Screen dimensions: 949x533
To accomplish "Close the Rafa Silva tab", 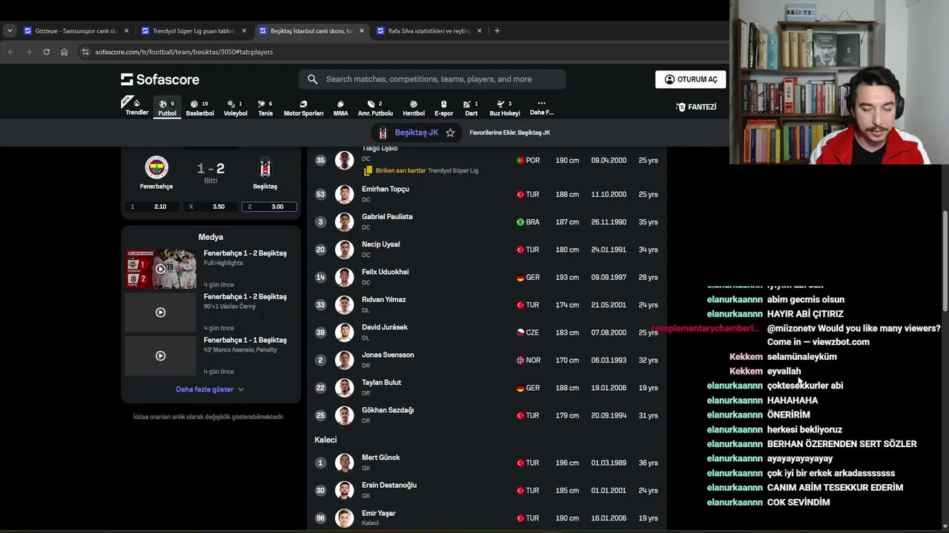I will [479, 30].
